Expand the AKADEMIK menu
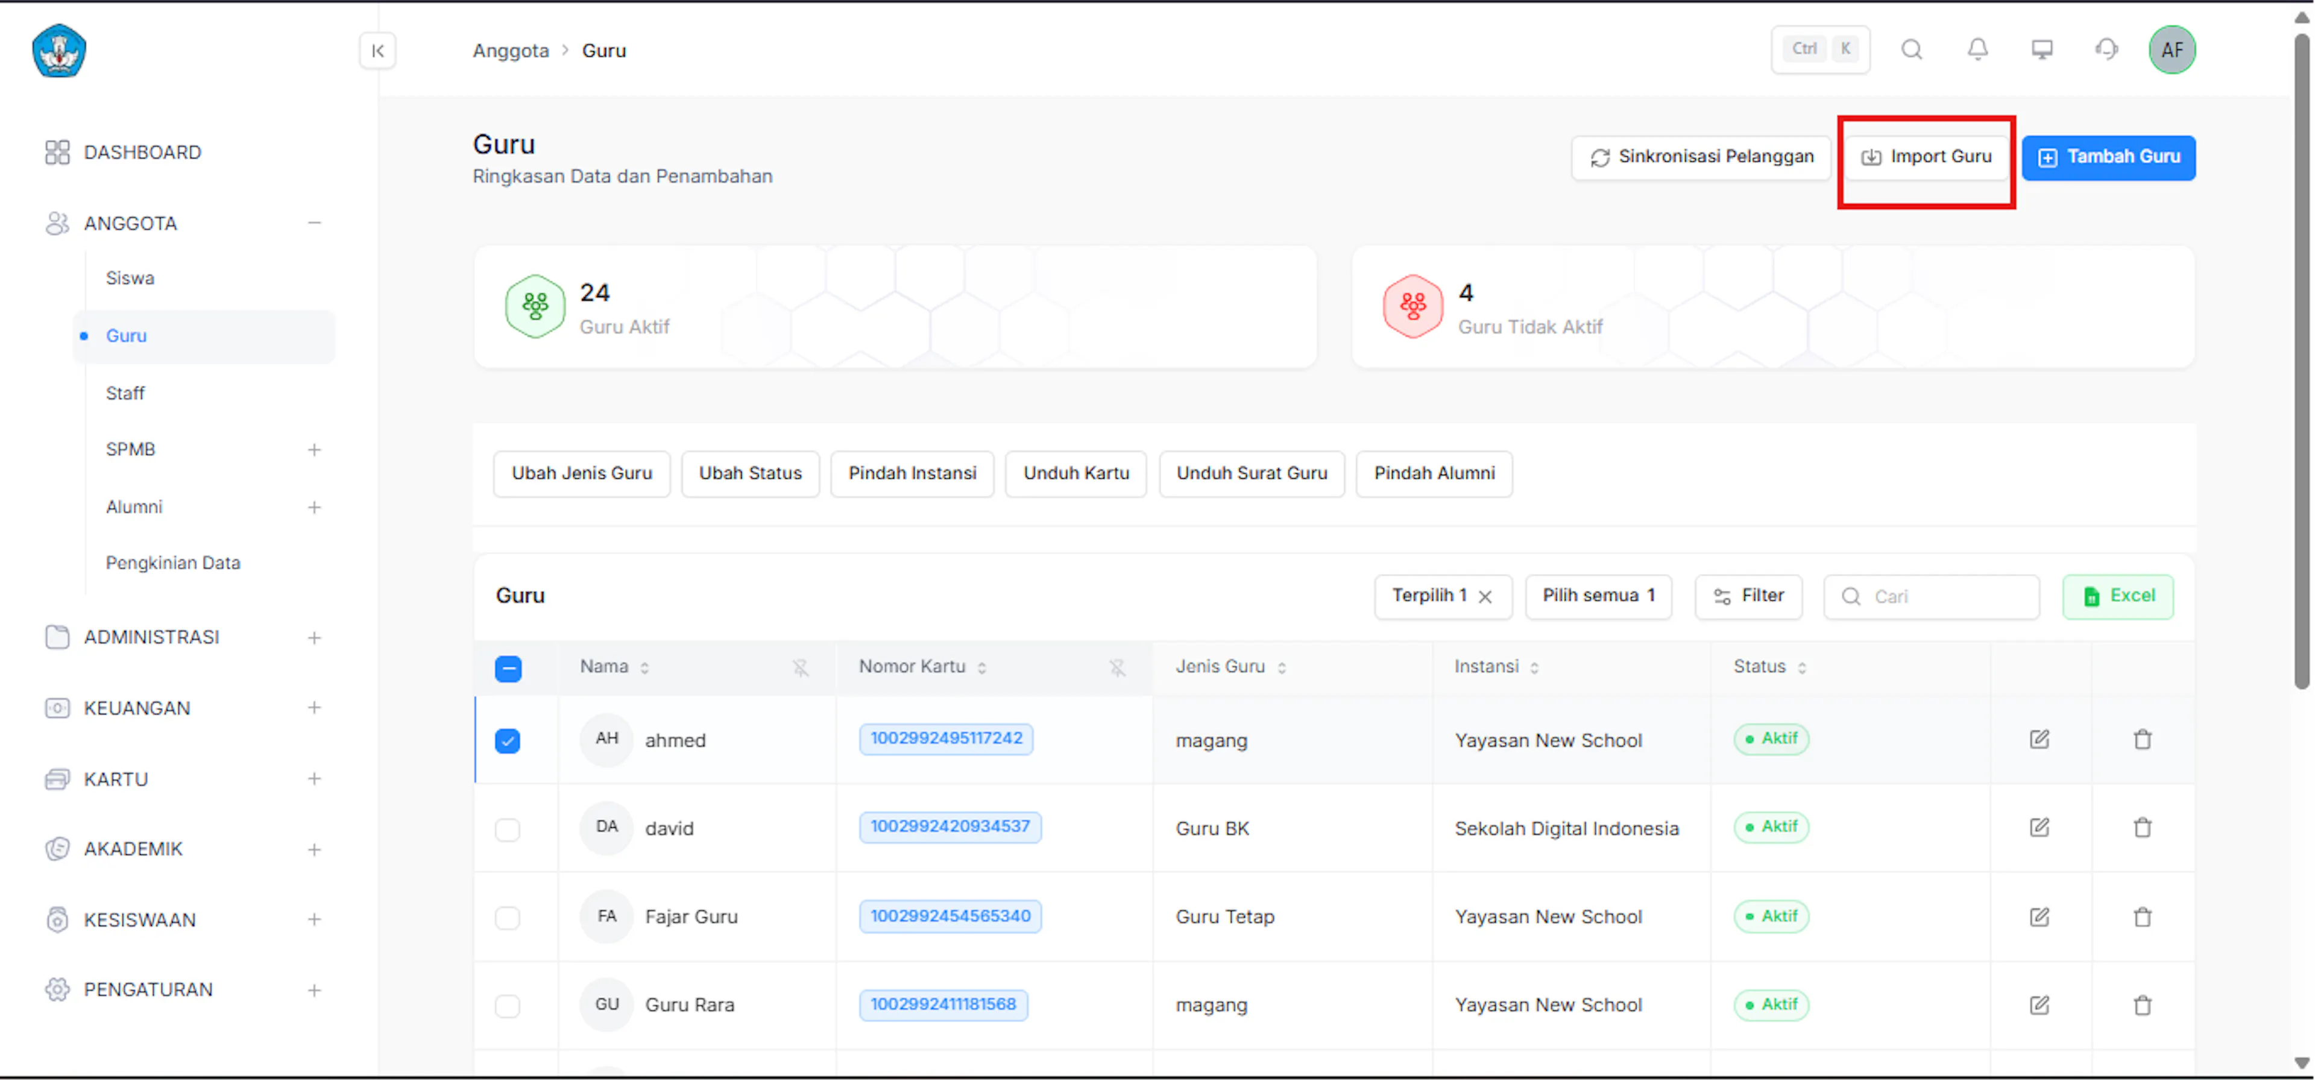Image resolution: width=2315 pixels, height=1081 pixels. click(x=313, y=849)
